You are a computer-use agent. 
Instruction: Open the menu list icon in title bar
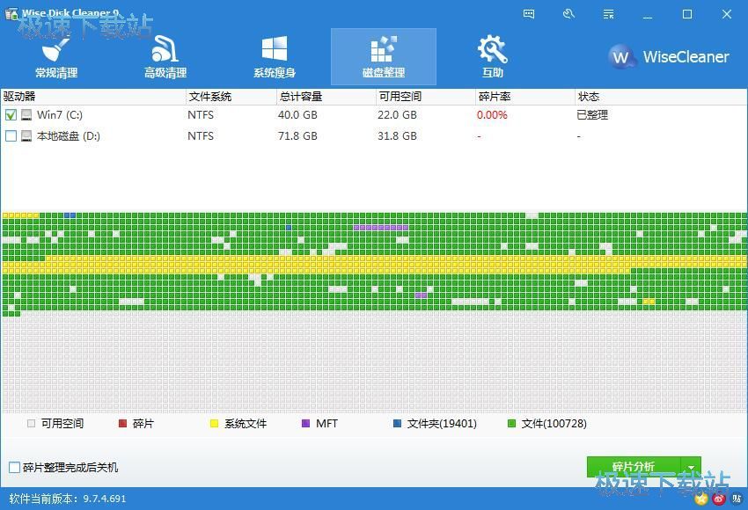click(608, 14)
